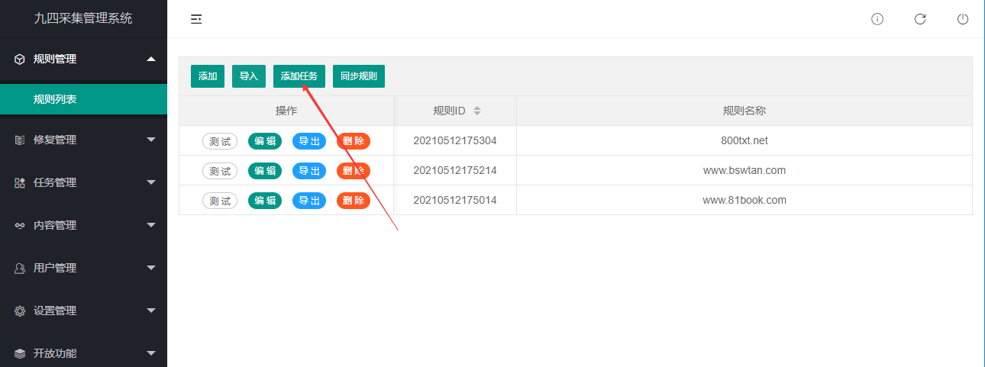The height and width of the screenshot is (367, 985).
Task: Click the 规则管理 cube icon
Action: (x=20, y=59)
